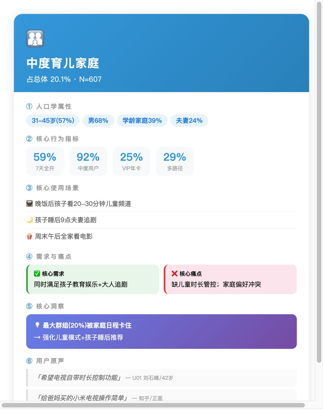This screenshot has width=323, height=420.
Task: Click the green checkmark icon next to 核心需求
Action: click(37, 273)
